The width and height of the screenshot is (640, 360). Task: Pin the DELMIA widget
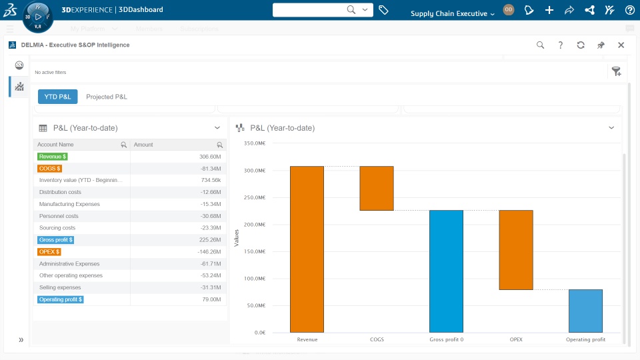tap(601, 45)
